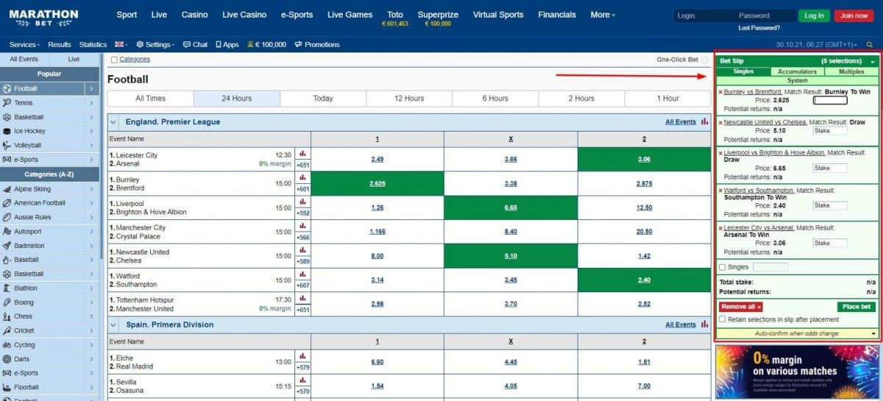Click the 0% margin promotional banner
The height and width of the screenshot is (401, 883).
point(798,372)
